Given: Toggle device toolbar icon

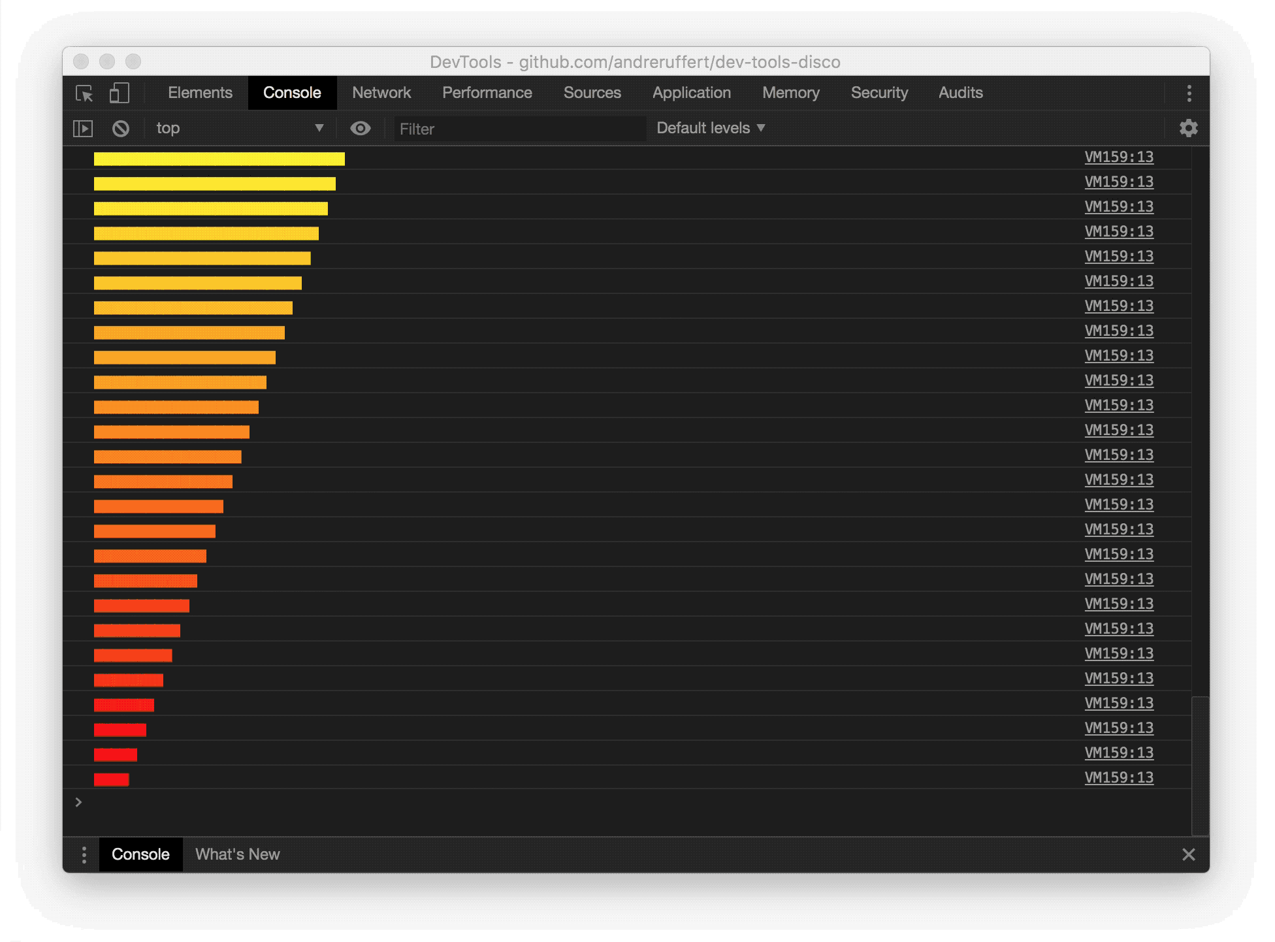Looking at the screenshot, I should [x=119, y=93].
